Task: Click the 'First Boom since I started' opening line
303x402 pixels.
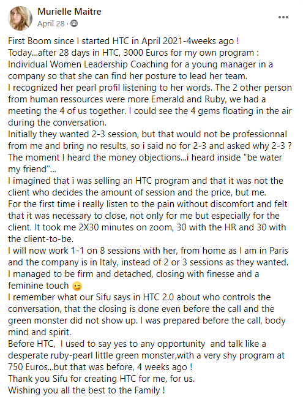Action: click(x=124, y=41)
